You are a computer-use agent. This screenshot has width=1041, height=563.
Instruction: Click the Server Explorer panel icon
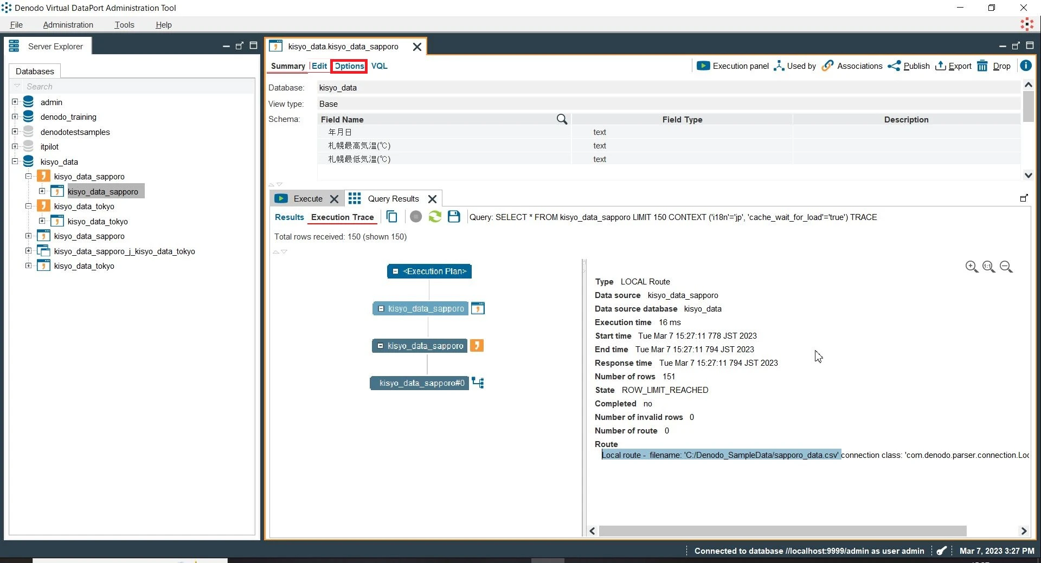[14, 46]
